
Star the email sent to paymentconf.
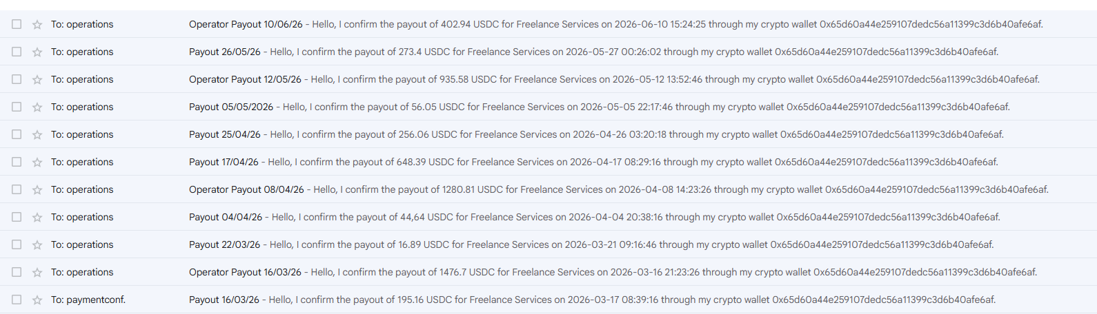(37, 300)
